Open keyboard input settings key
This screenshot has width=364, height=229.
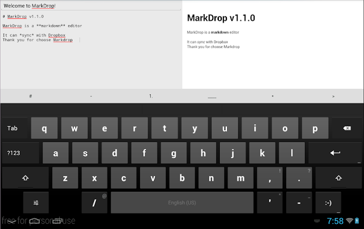click(x=36, y=203)
